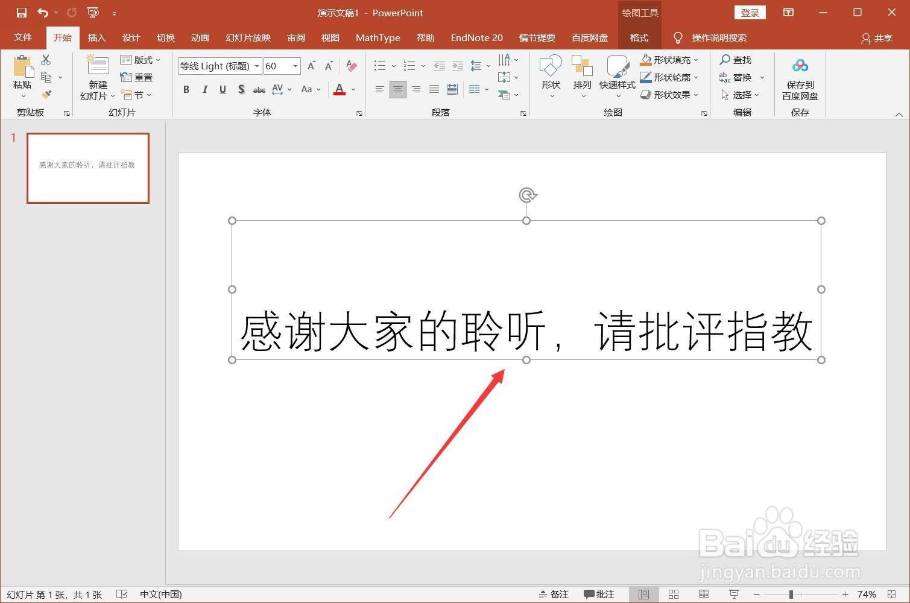This screenshot has width=910, height=603.
Task: Fit slide to current window
Action: pyautogui.click(x=892, y=595)
